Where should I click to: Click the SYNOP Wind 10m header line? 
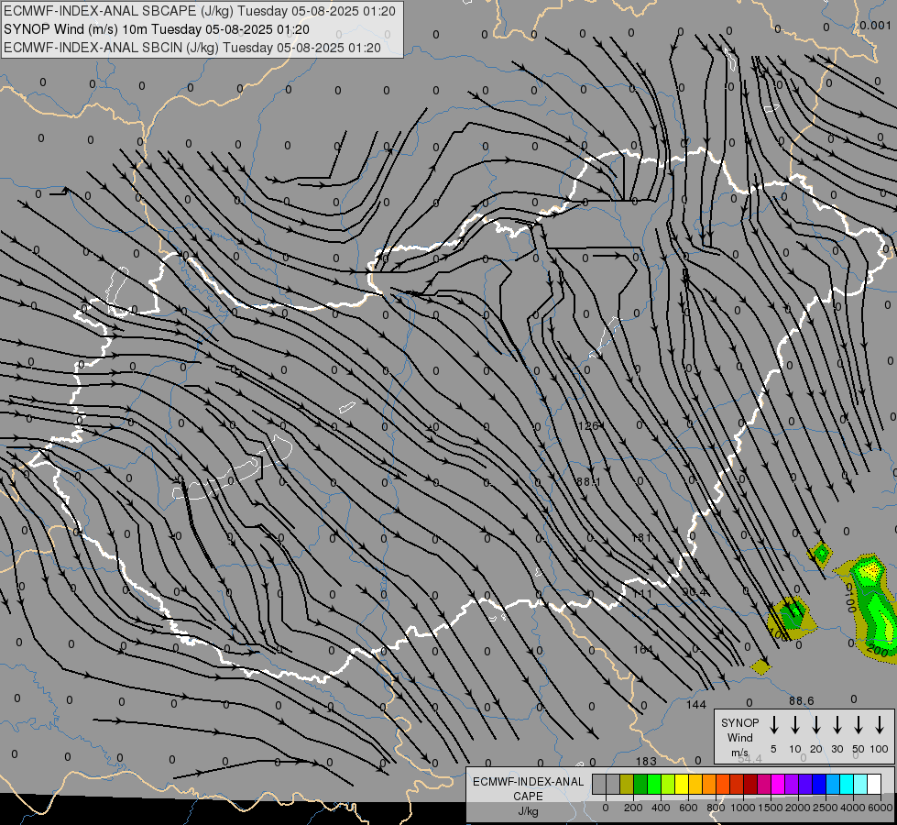157,29
